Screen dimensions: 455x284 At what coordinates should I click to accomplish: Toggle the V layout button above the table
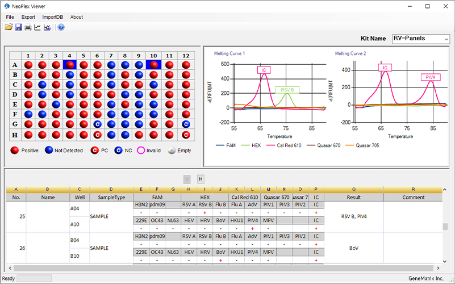pos(187,179)
